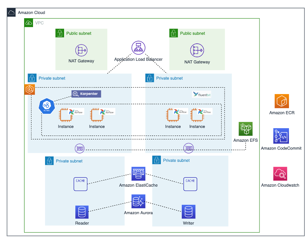The image size is (308, 242).
Task: Click the VPC label
Action: (x=39, y=23)
